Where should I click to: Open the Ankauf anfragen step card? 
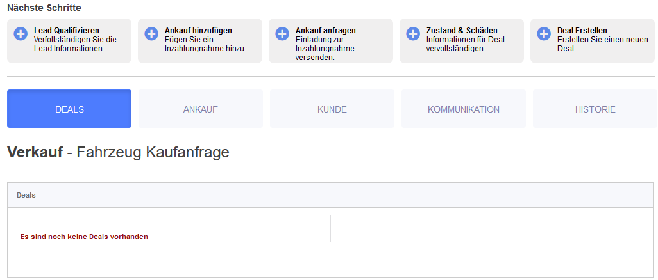coord(331,41)
